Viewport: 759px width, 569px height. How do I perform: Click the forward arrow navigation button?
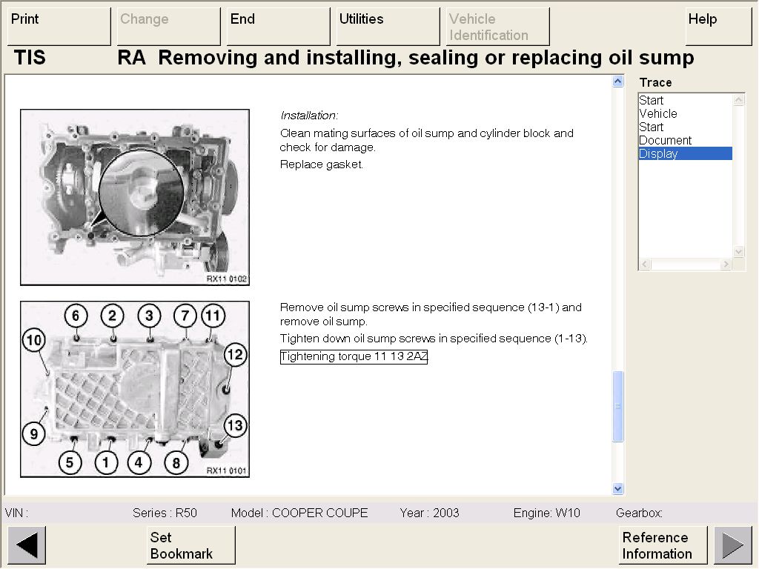(x=732, y=545)
